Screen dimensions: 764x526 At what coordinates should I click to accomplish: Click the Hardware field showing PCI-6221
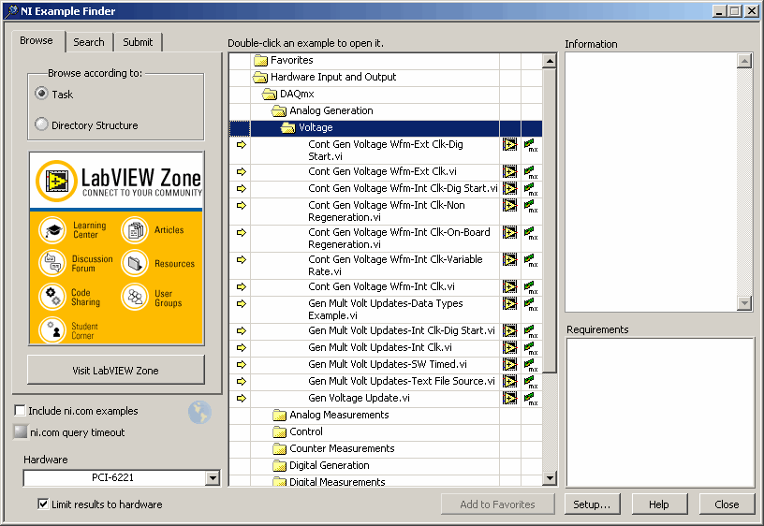point(114,477)
